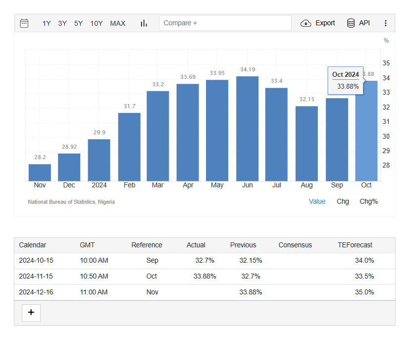
Task: Click the GMT column header
Action: (x=87, y=245)
